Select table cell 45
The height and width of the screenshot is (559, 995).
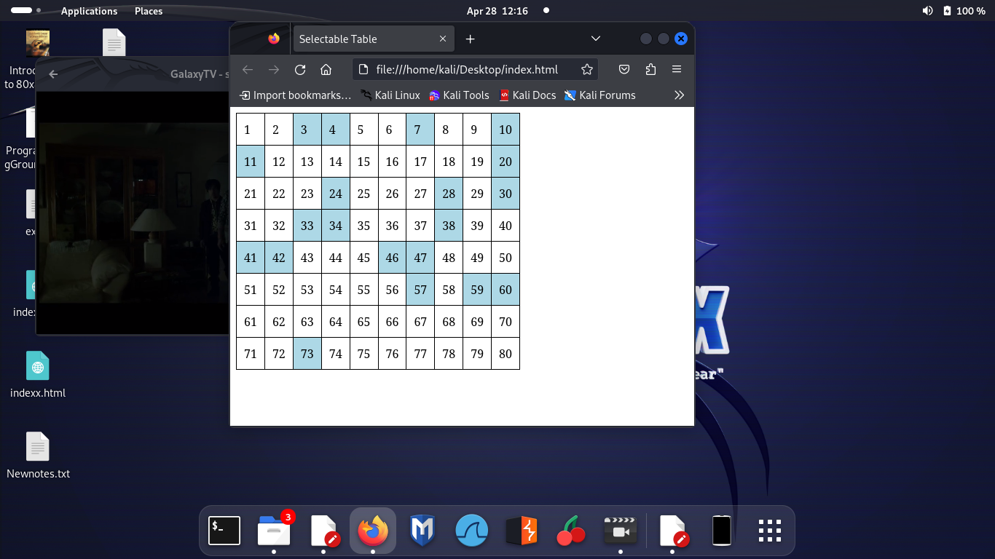pos(363,258)
